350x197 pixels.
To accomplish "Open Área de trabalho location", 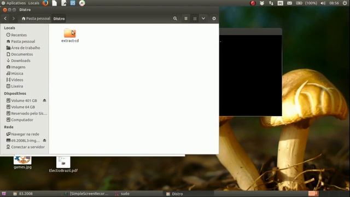I will [23, 48].
